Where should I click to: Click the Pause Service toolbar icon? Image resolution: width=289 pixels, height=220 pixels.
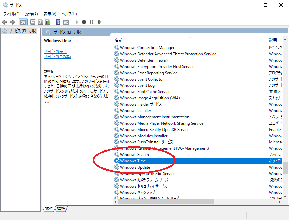tap(92, 22)
